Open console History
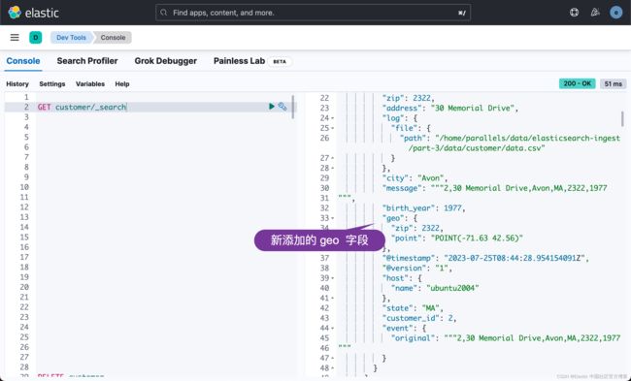Viewport: 631px width, 381px height. point(17,84)
